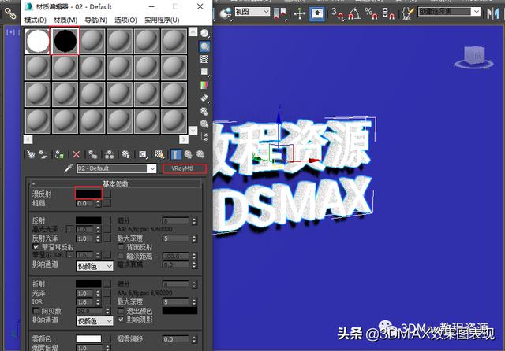Toggle L lock button beside 高光光泽
This screenshot has height=351, width=505.
pos(69,229)
